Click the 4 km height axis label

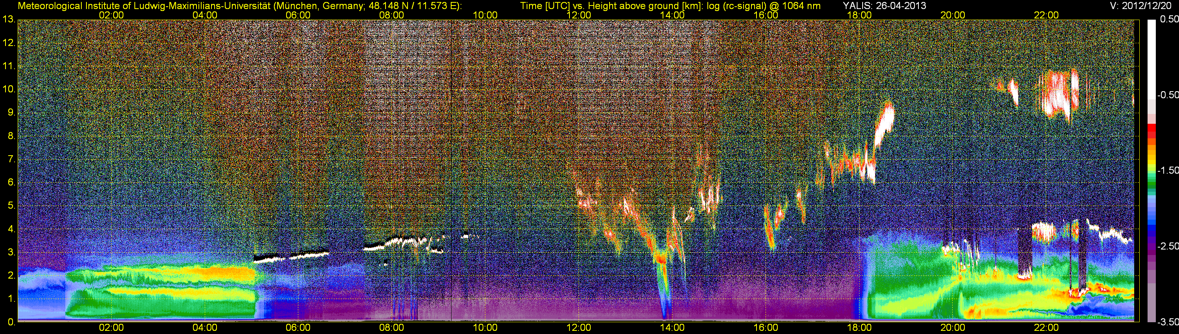11,229
